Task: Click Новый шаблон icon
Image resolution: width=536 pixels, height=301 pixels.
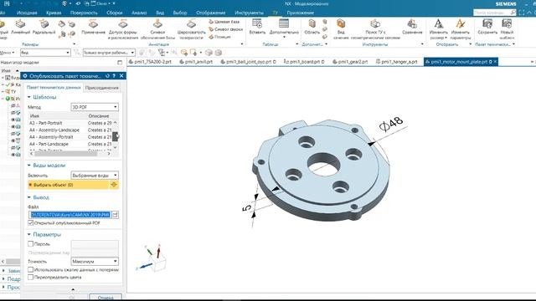Action: click(507, 29)
